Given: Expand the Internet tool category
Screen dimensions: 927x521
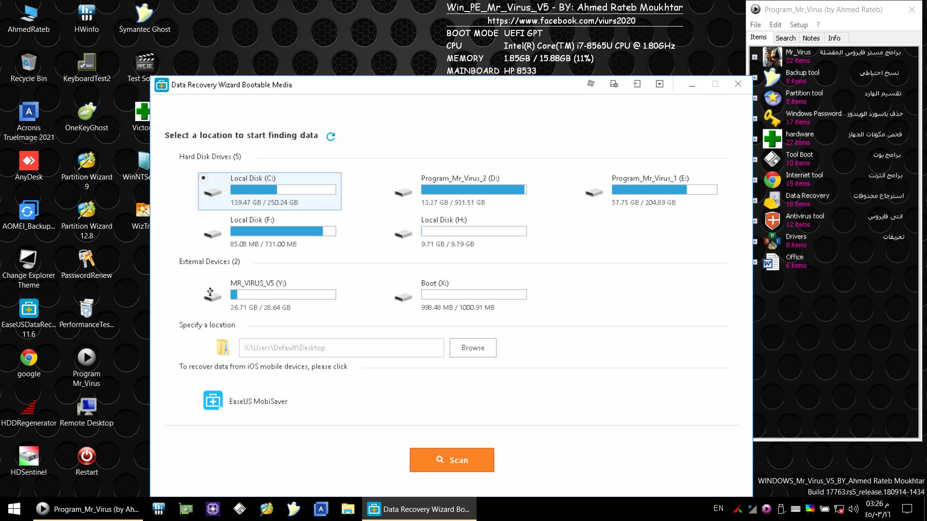Looking at the screenshot, I should 755,180.
